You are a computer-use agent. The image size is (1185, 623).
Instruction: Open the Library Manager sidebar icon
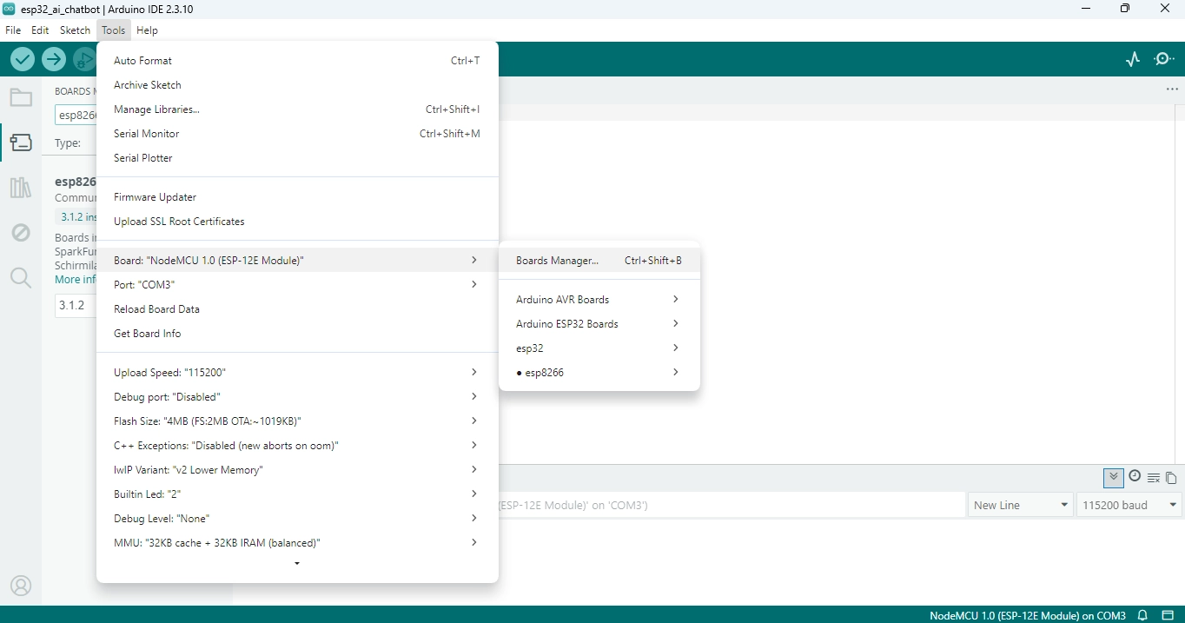pos(21,188)
